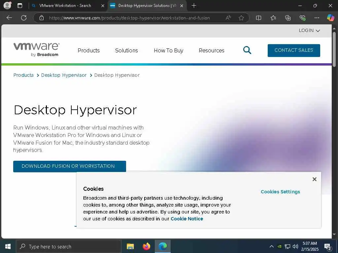Go back using the browser back arrow
Screen dimensions: 338x253
[9, 18]
